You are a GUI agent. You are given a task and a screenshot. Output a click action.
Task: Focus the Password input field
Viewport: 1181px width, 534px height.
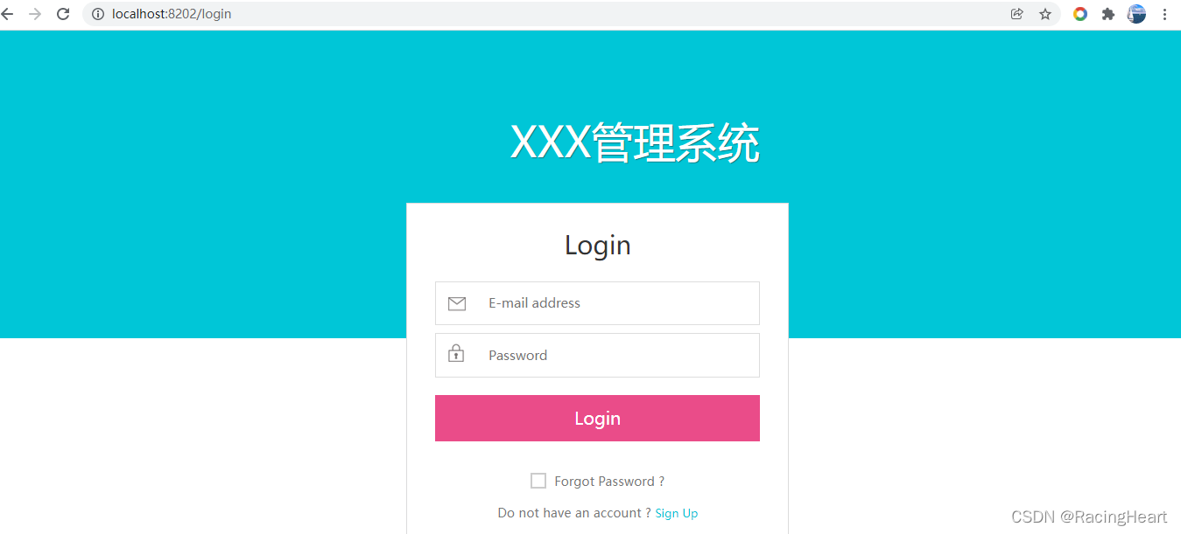click(x=597, y=355)
